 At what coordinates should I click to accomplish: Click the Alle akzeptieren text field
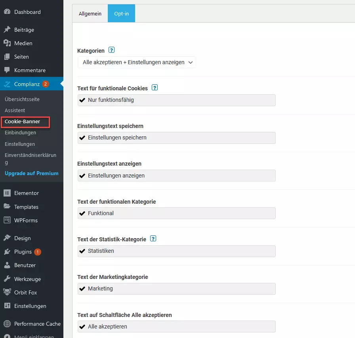(177, 327)
